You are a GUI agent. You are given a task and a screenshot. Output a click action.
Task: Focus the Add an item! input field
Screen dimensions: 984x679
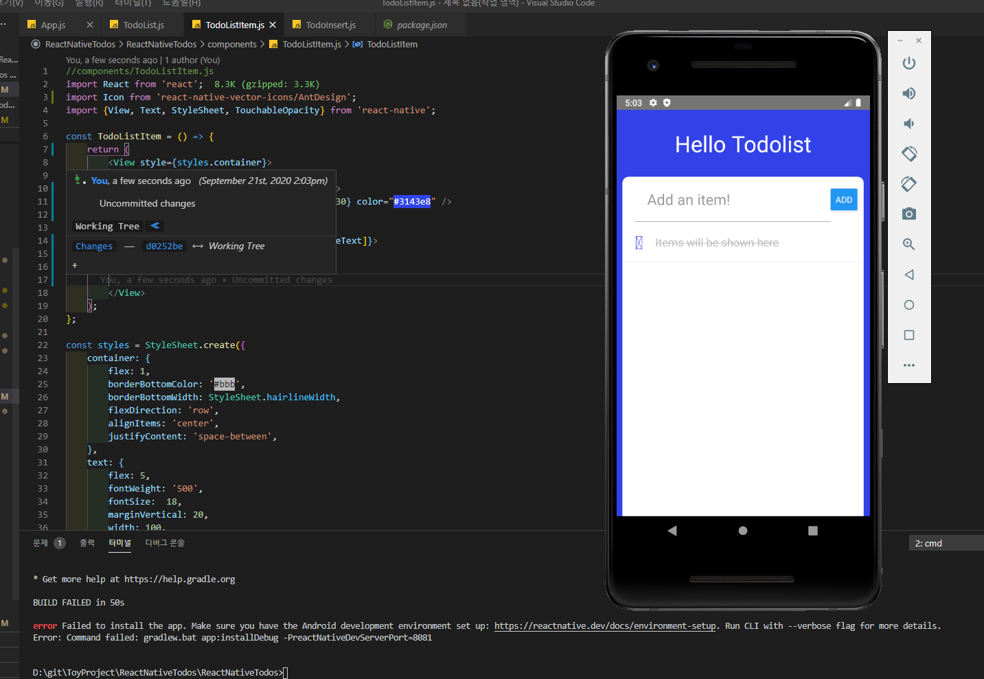tap(733, 200)
